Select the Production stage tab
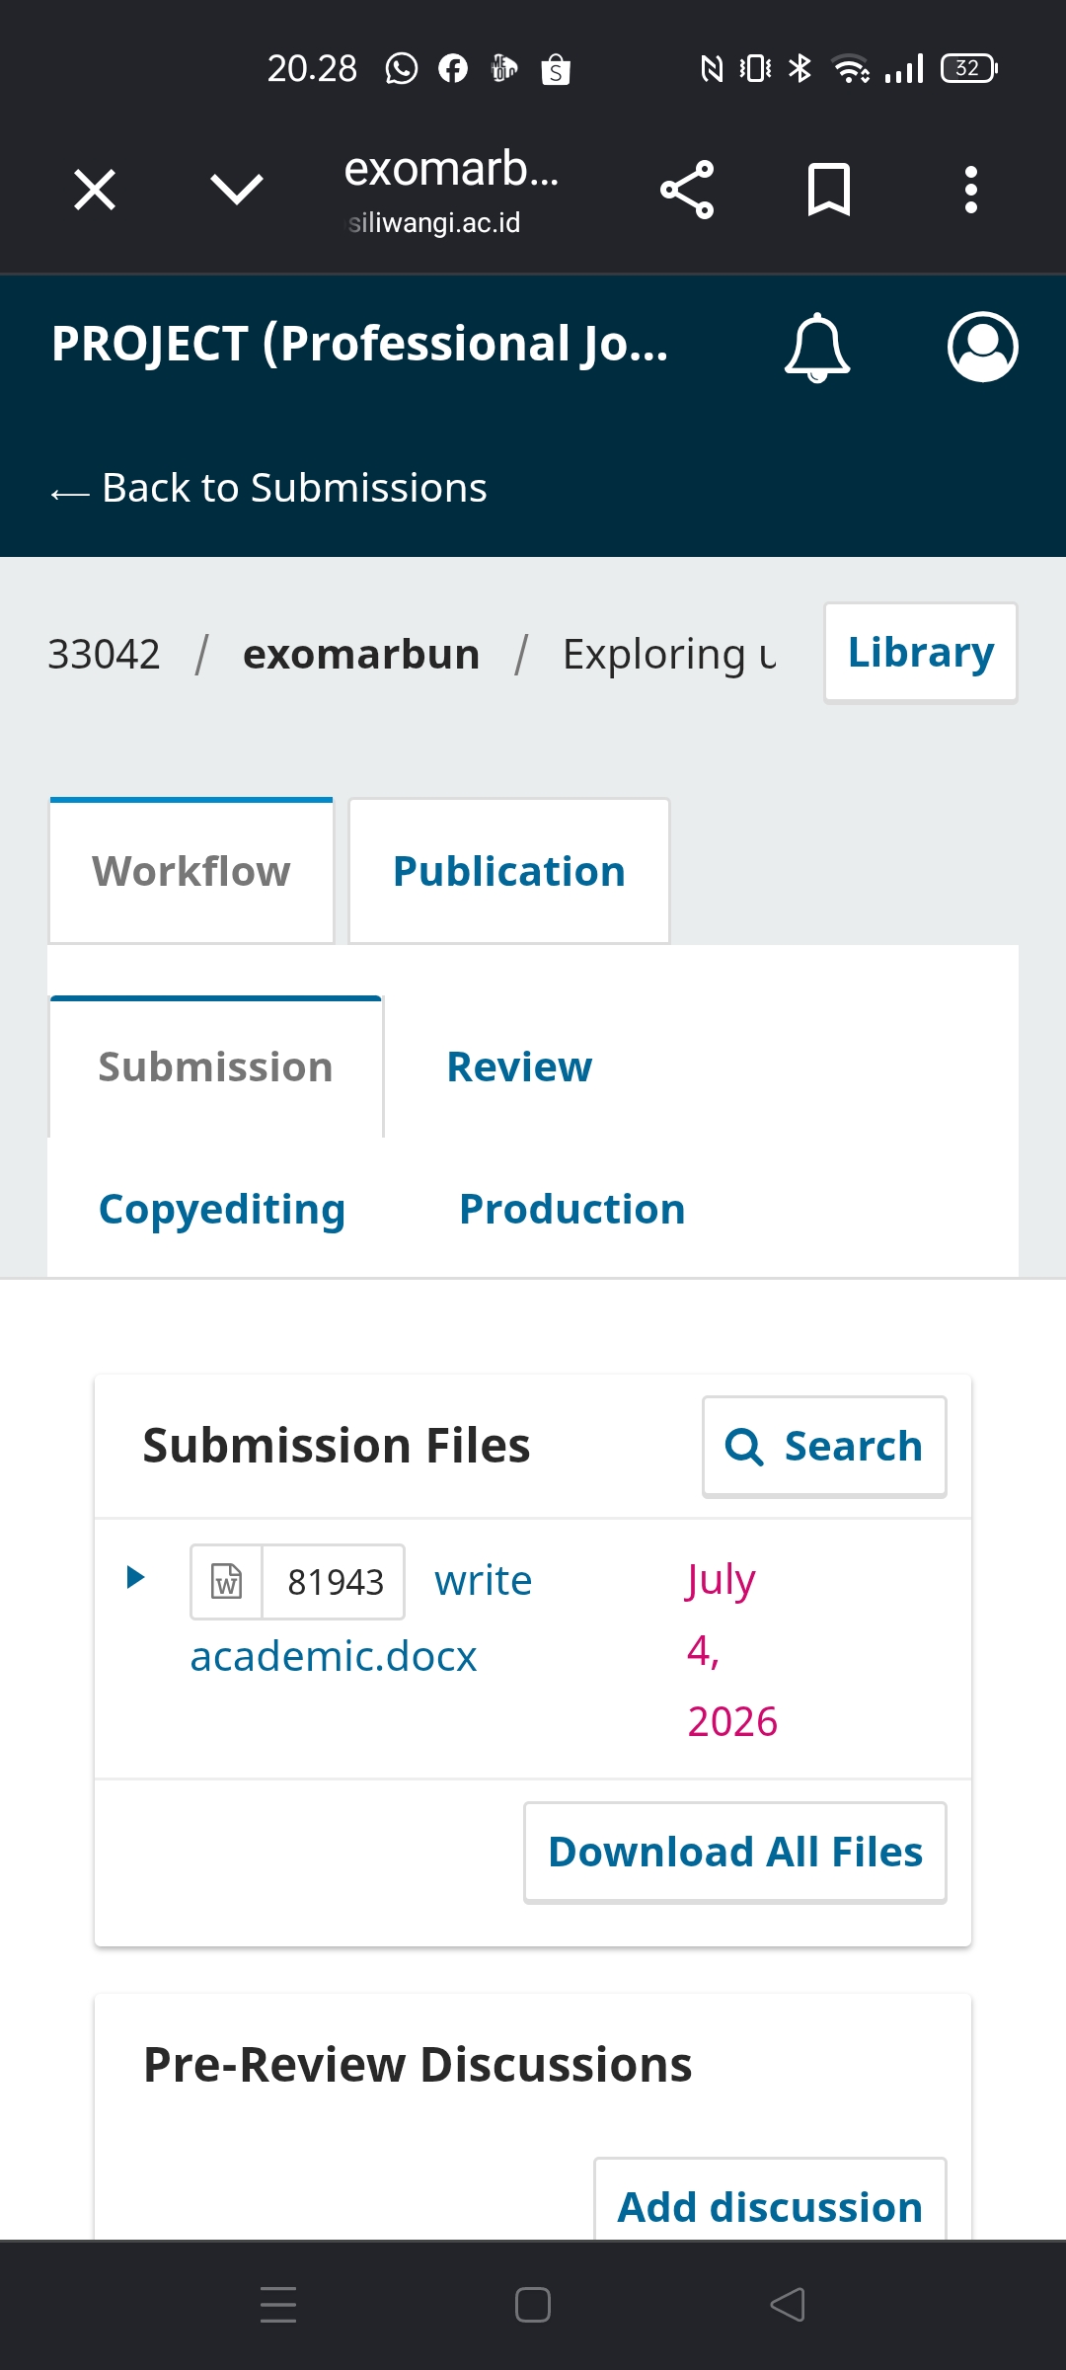The width and height of the screenshot is (1066, 2370). [x=572, y=1210]
